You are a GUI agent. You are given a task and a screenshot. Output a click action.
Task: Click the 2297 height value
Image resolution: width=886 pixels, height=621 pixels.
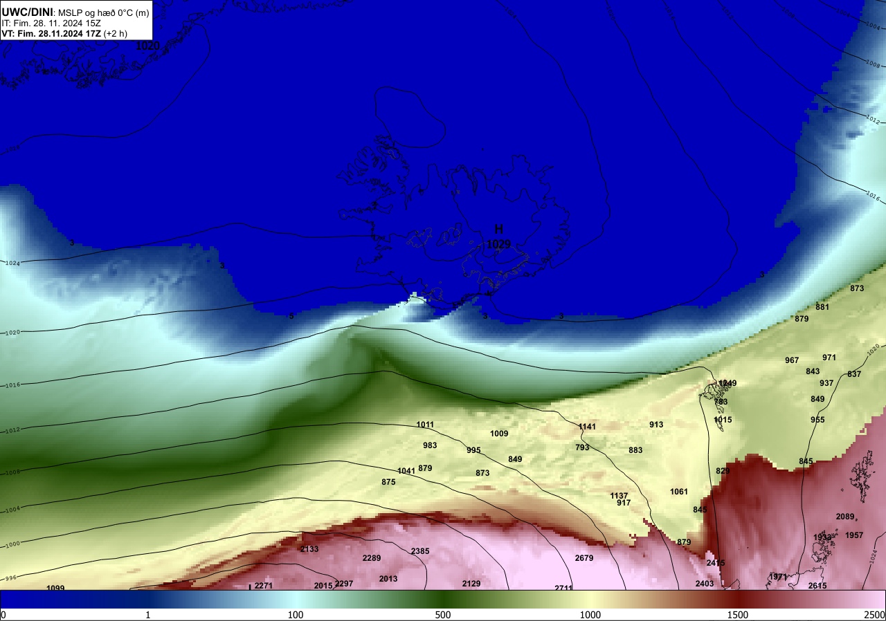(x=344, y=584)
